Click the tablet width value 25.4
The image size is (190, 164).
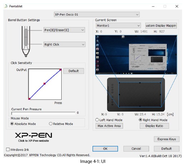coord(143,115)
